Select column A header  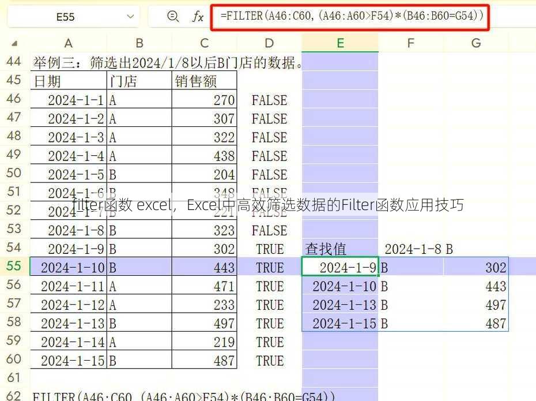69,43
